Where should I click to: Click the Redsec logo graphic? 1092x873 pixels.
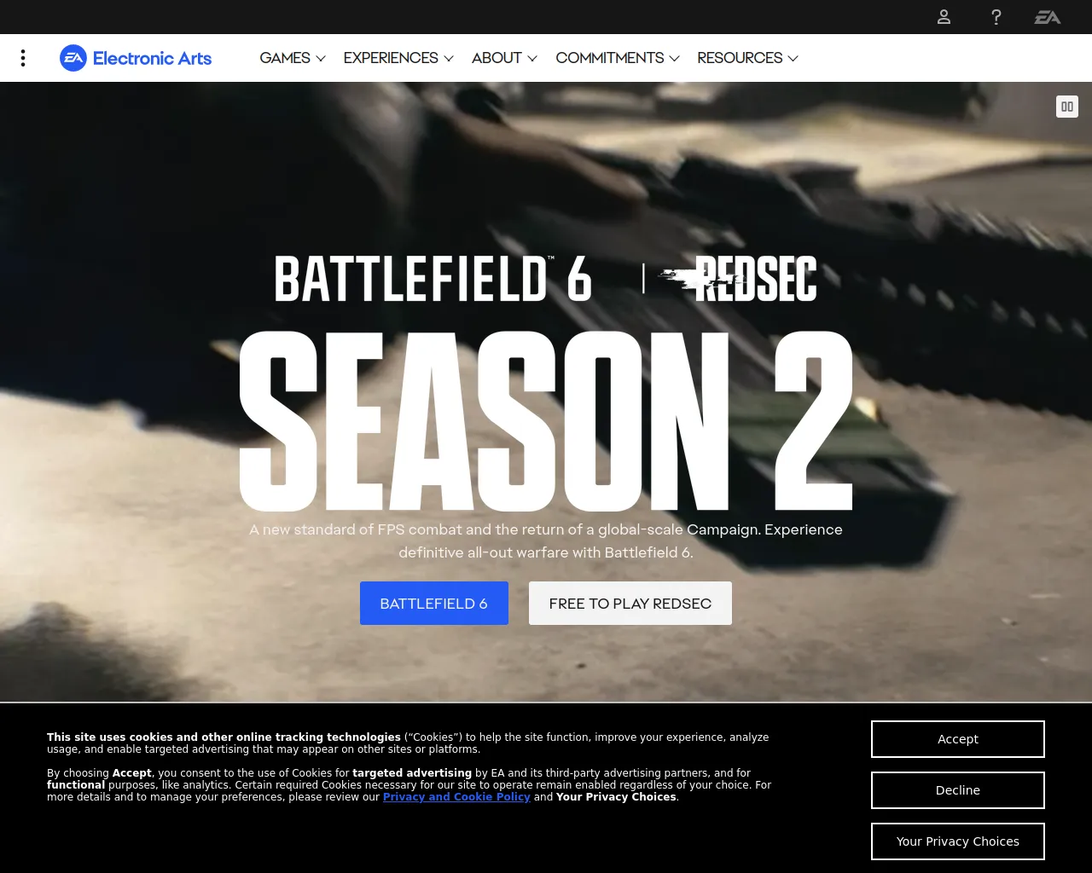tap(738, 279)
